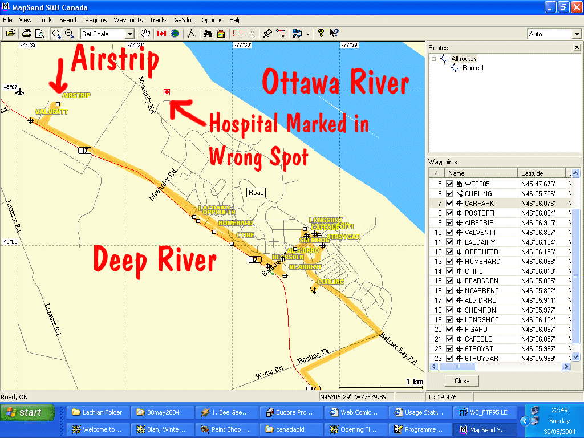Screen dimensions: 584x438
Task: Click the Zoom In magnifier tool
Action: point(56,34)
